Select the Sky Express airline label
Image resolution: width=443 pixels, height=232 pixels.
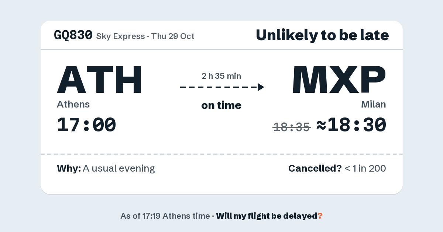pos(120,36)
